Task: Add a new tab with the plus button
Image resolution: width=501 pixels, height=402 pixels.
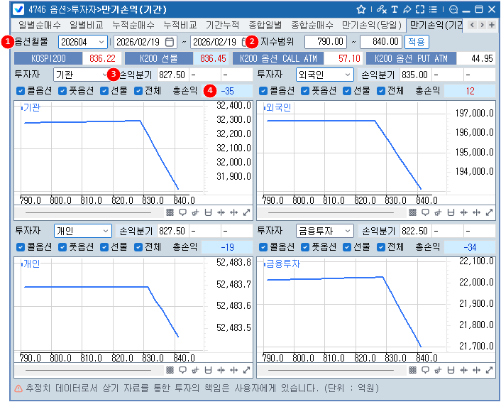Action: [492, 25]
